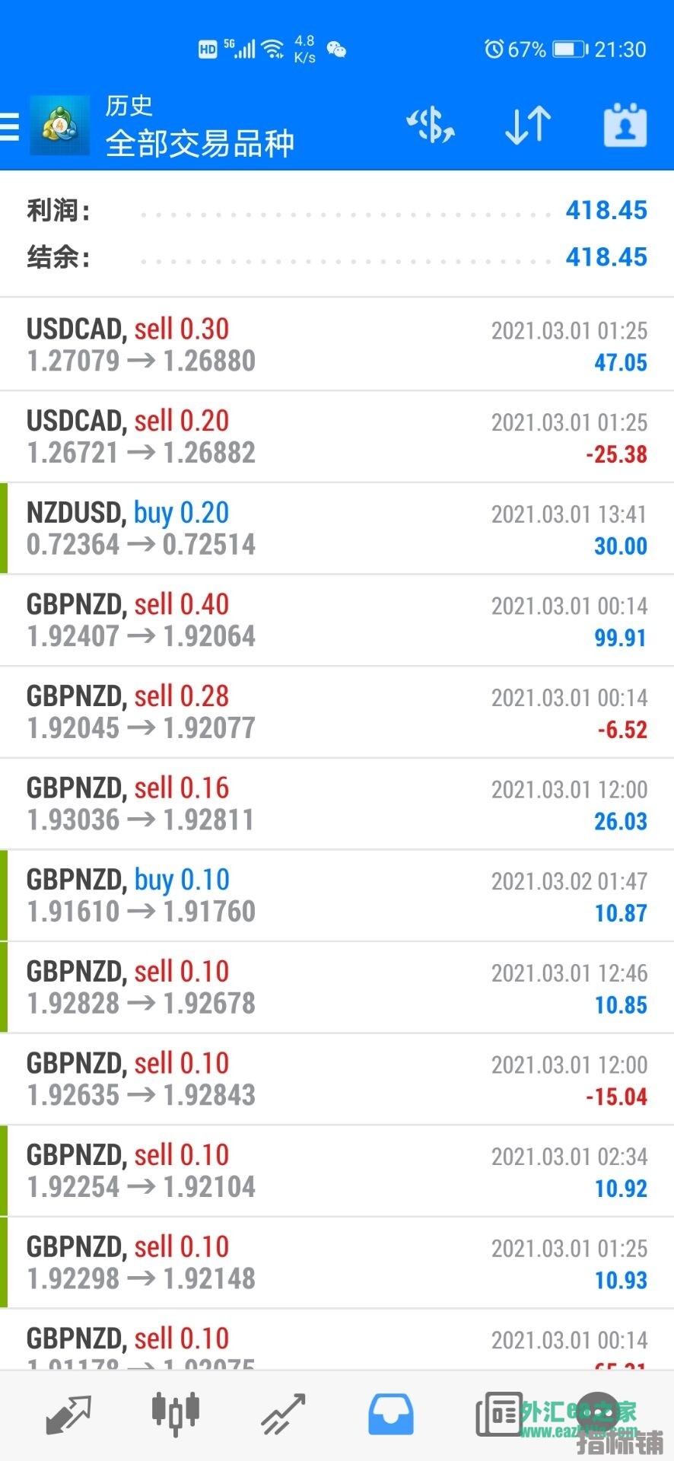Tap the GBPNZD sell 0.16 trade
This screenshot has width=674, height=1461.
[336, 804]
